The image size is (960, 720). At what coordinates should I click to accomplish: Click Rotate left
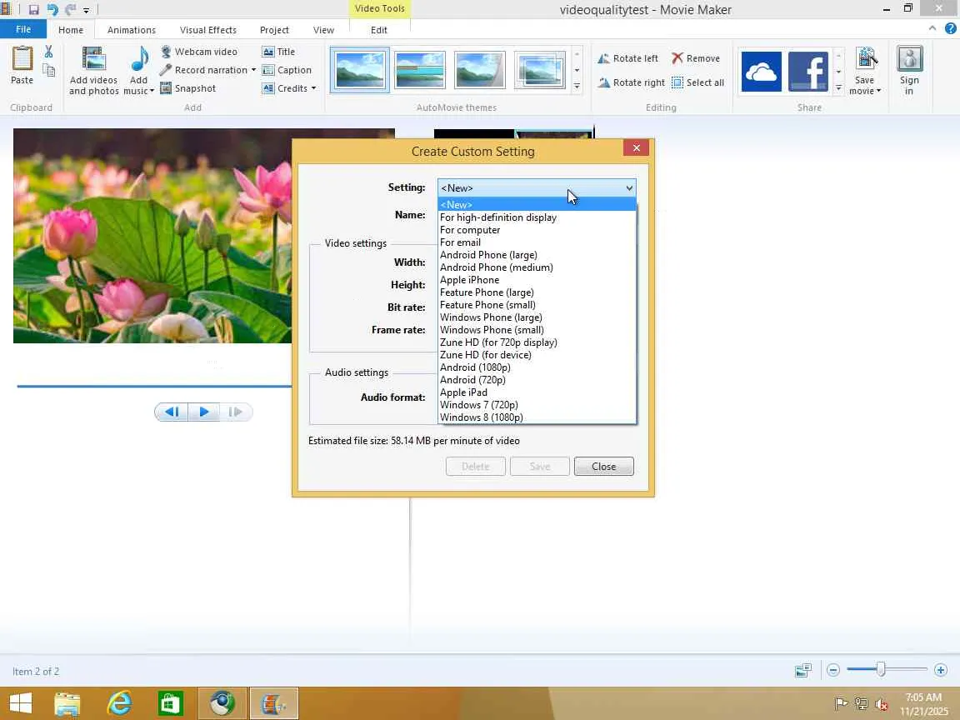[x=627, y=58]
